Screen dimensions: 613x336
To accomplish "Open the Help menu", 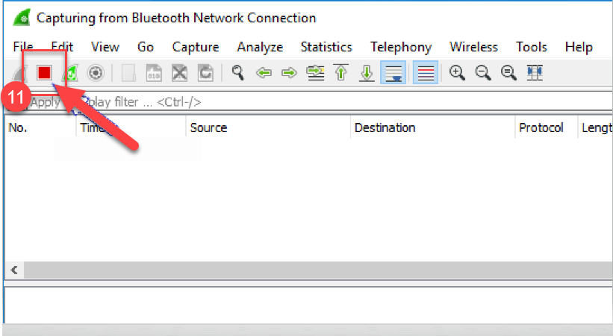I will click(579, 47).
